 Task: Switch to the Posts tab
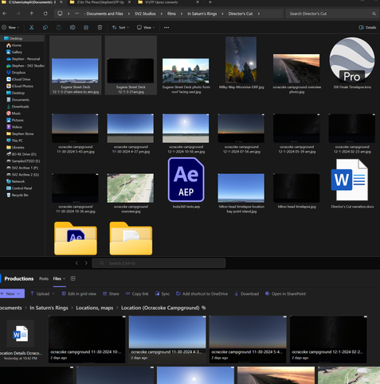pyautogui.click(x=44, y=278)
